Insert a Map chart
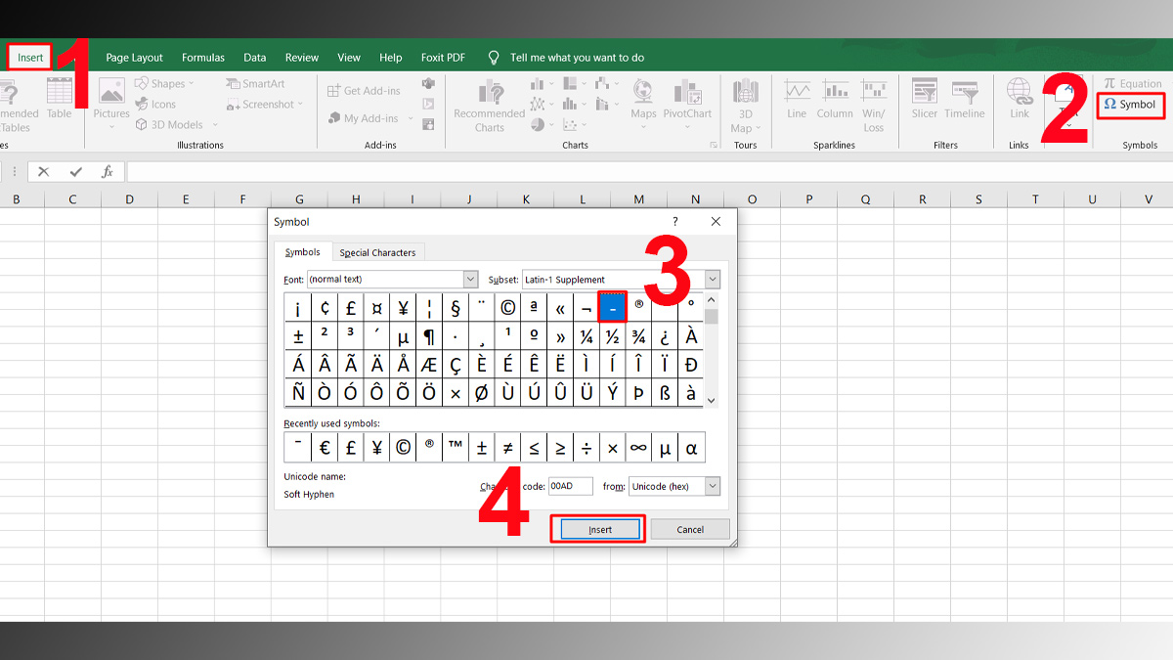This screenshot has width=1173, height=660. point(642,104)
